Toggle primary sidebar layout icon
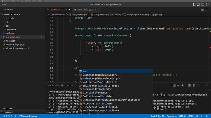The width and height of the screenshot is (211, 118). point(194,4)
